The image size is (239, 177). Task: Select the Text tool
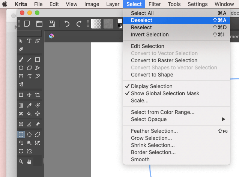click(29, 41)
